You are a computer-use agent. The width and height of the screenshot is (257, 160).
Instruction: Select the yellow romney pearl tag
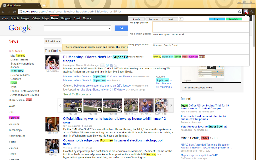pos(157,57)
